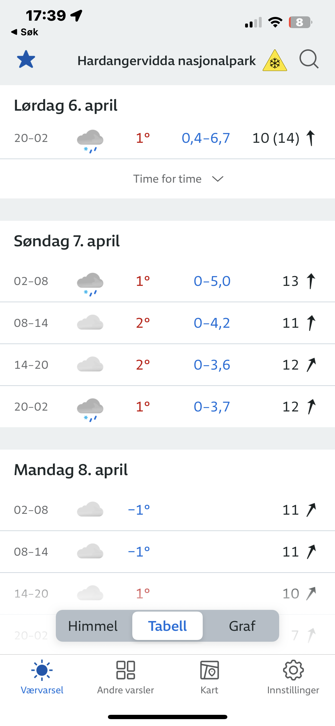Tap the Søndag 7. april heading
335x726 pixels.
point(67,241)
